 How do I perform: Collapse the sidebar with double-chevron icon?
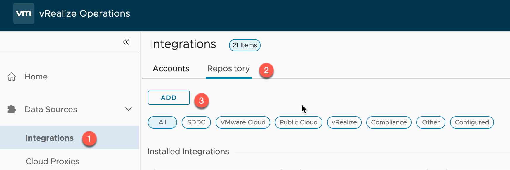(126, 42)
